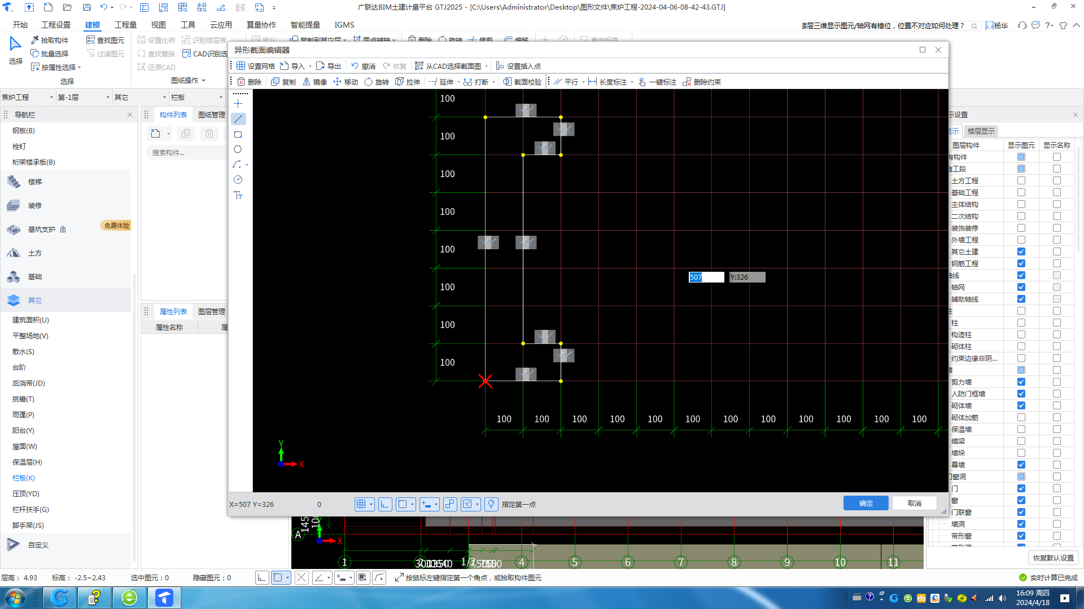This screenshot has height=609, width=1084.
Task: Click 删除 delete tool in editor
Action: [x=249, y=82]
